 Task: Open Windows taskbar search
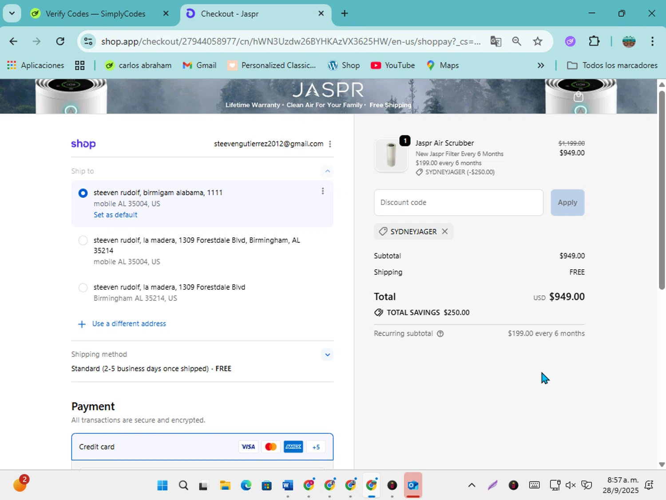[x=183, y=485]
